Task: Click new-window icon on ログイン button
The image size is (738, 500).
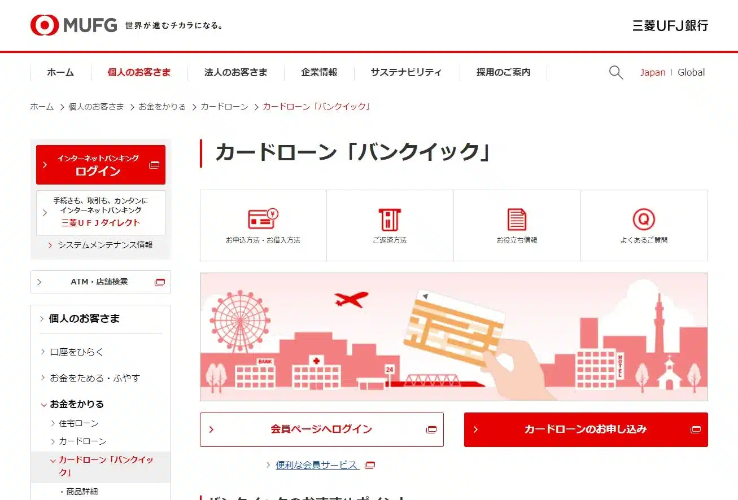Action: [154, 165]
